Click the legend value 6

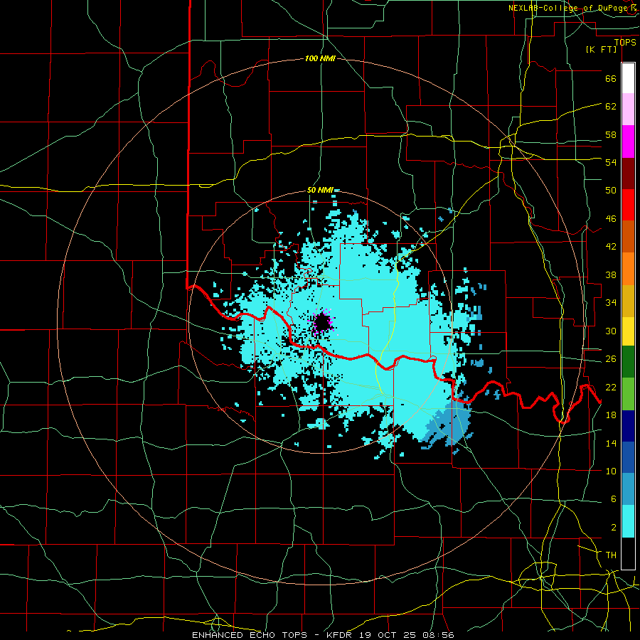613,498
